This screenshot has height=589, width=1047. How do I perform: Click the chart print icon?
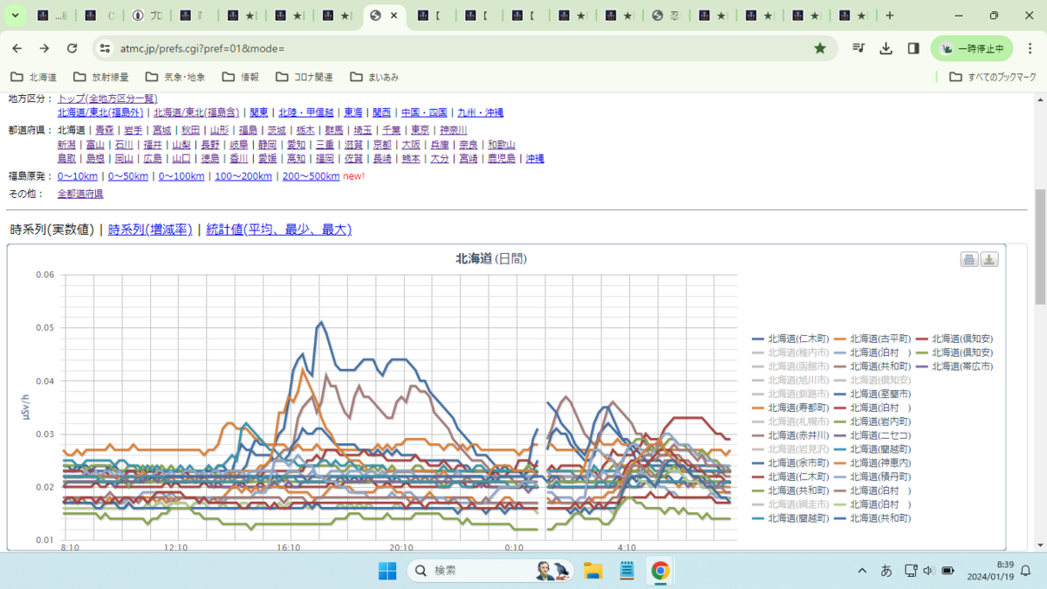point(969,259)
